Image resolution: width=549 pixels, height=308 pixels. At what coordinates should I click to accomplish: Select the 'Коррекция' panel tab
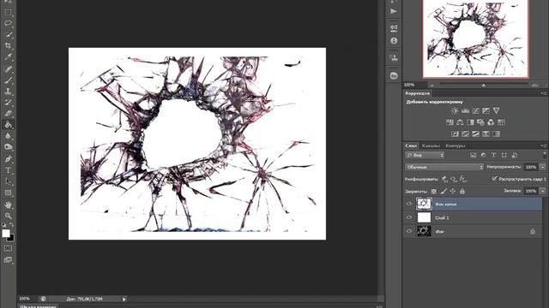pyautogui.click(x=418, y=93)
